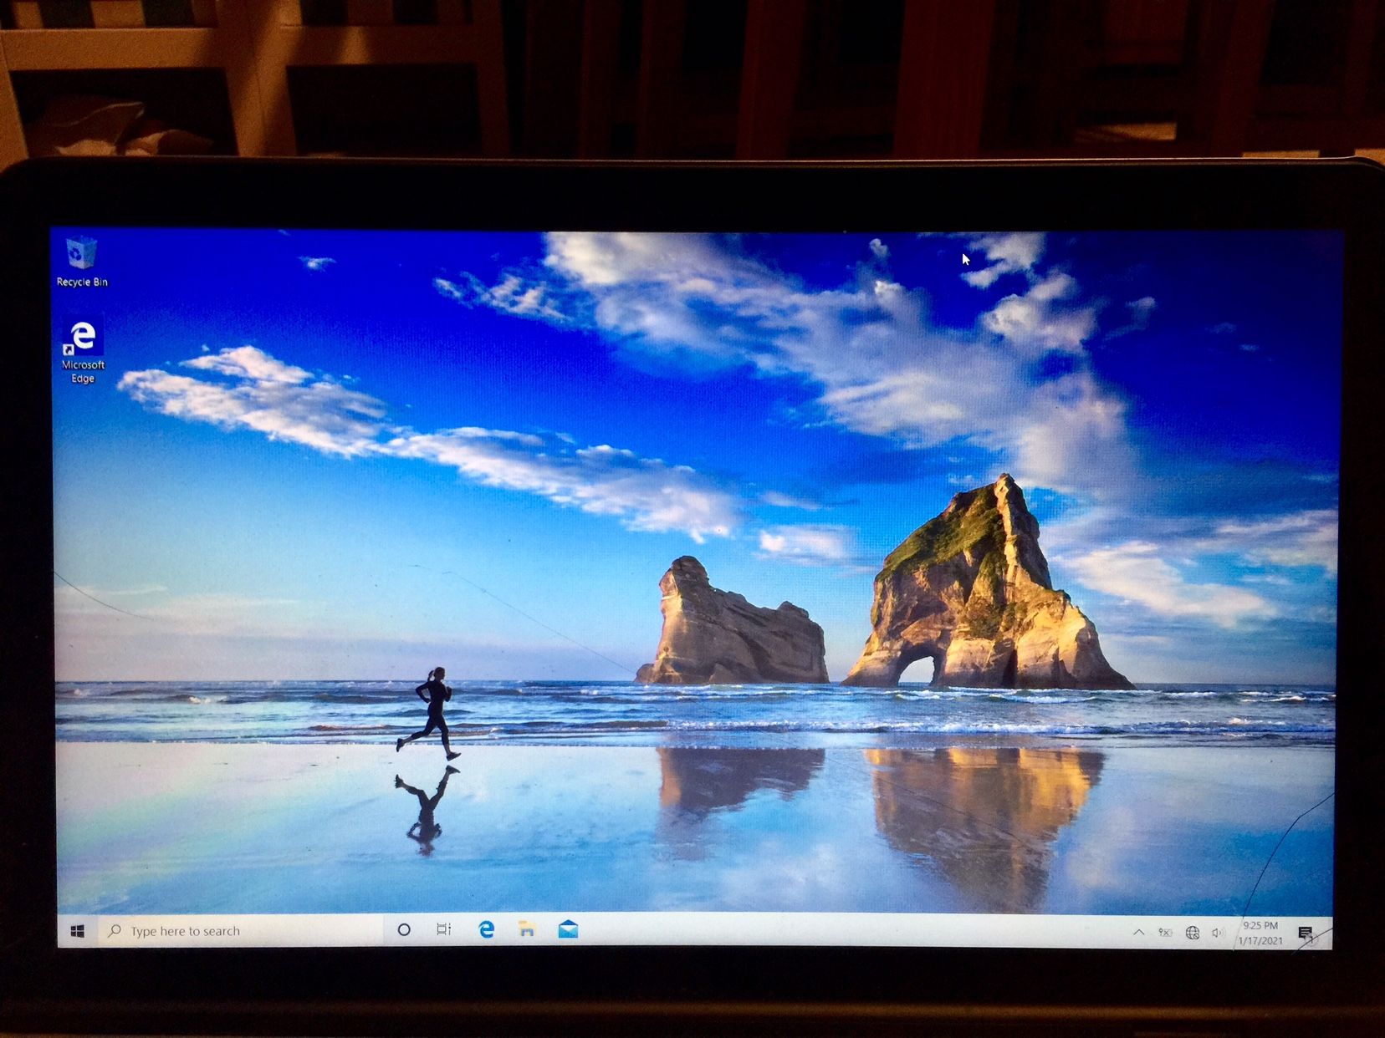Screen dimensions: 1385x1038
Task: Open the Mail app on the taskbar
Action: coord(568,929)
